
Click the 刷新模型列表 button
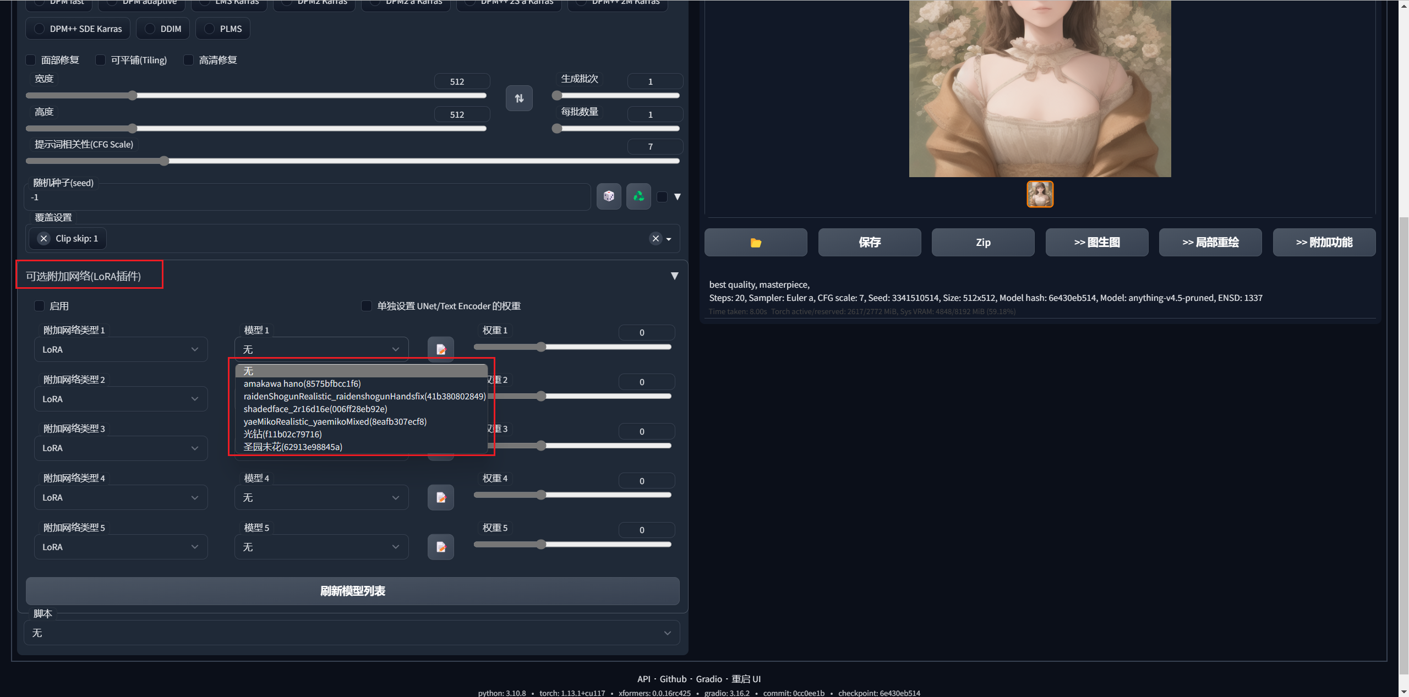353,591
